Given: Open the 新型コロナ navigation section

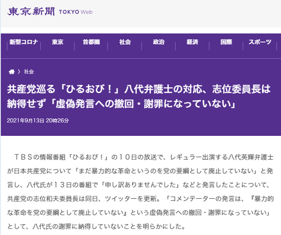Looking at the screenshot, I should tap(24, 42).
